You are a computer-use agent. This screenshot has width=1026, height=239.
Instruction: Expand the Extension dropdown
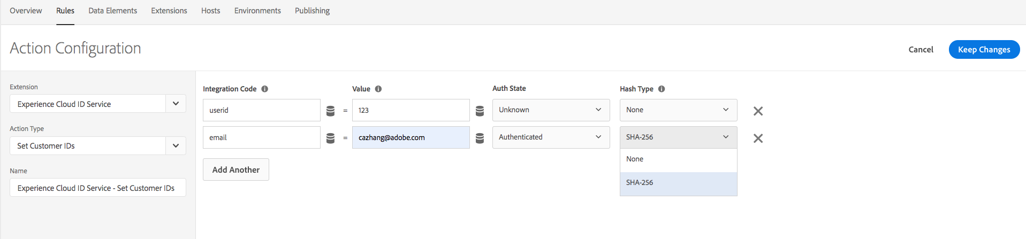[x=176, y=104]
